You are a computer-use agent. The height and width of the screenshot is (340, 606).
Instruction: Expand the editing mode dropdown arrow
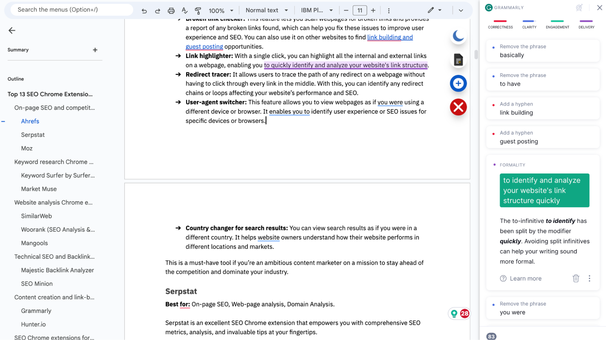coord(440,10)
